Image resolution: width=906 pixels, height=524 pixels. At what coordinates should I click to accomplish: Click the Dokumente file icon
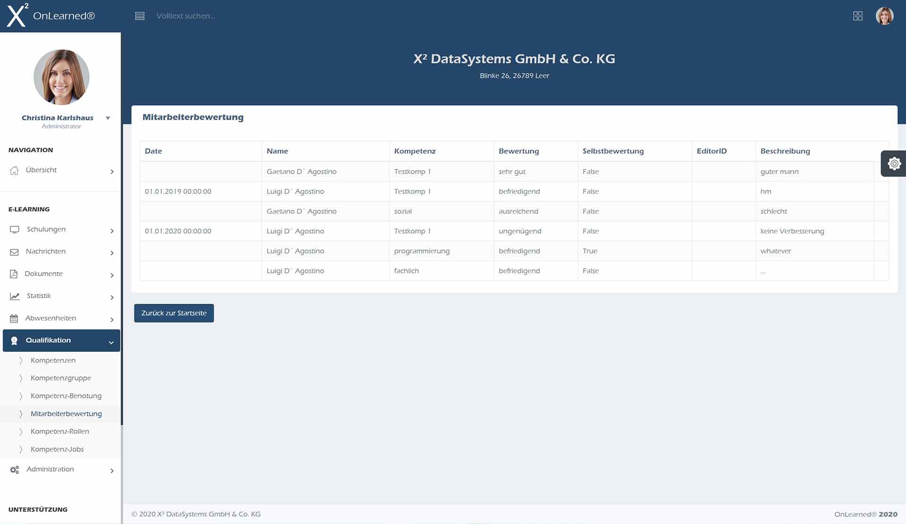[x=14, y=274]
